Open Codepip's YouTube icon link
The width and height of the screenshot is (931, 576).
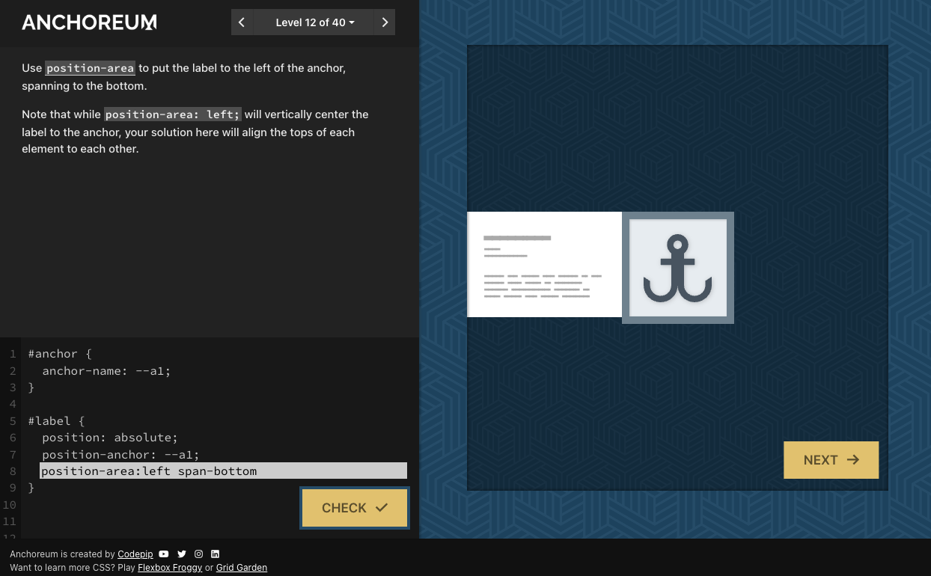pyautogui.click(x=164, y=554)
